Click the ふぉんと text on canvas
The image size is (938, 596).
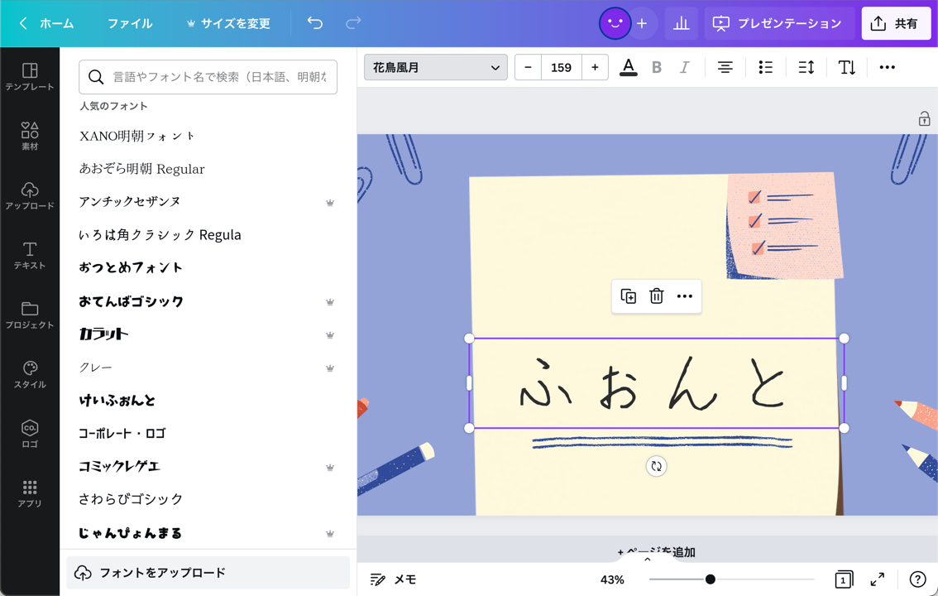click(653, 383)
